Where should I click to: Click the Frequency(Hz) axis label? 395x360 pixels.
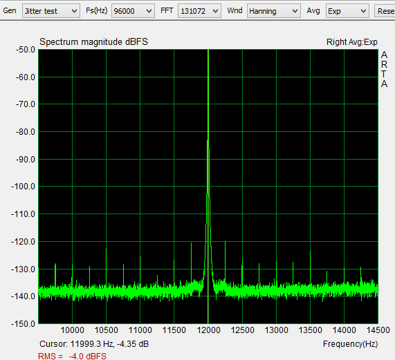[x=351, y=343]
